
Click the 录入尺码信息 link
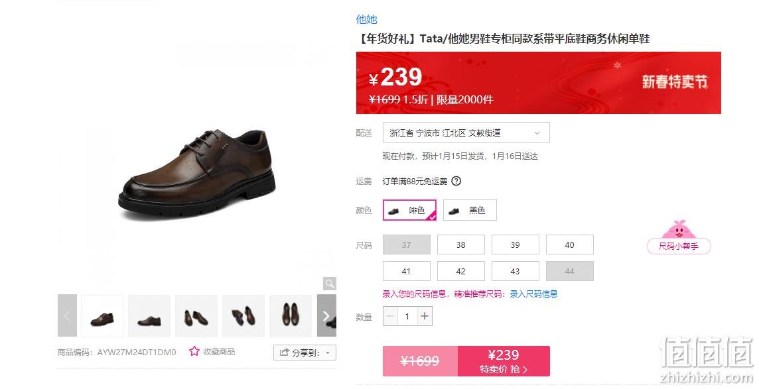(x=533, y=294)
